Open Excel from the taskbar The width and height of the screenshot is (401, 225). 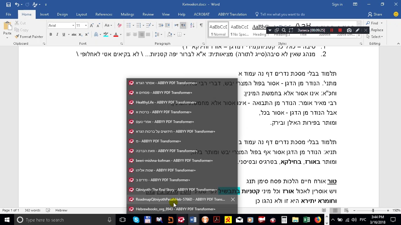coord(307,220)
